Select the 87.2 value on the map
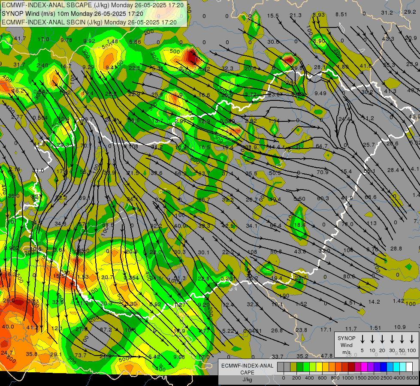 [106, 329]
